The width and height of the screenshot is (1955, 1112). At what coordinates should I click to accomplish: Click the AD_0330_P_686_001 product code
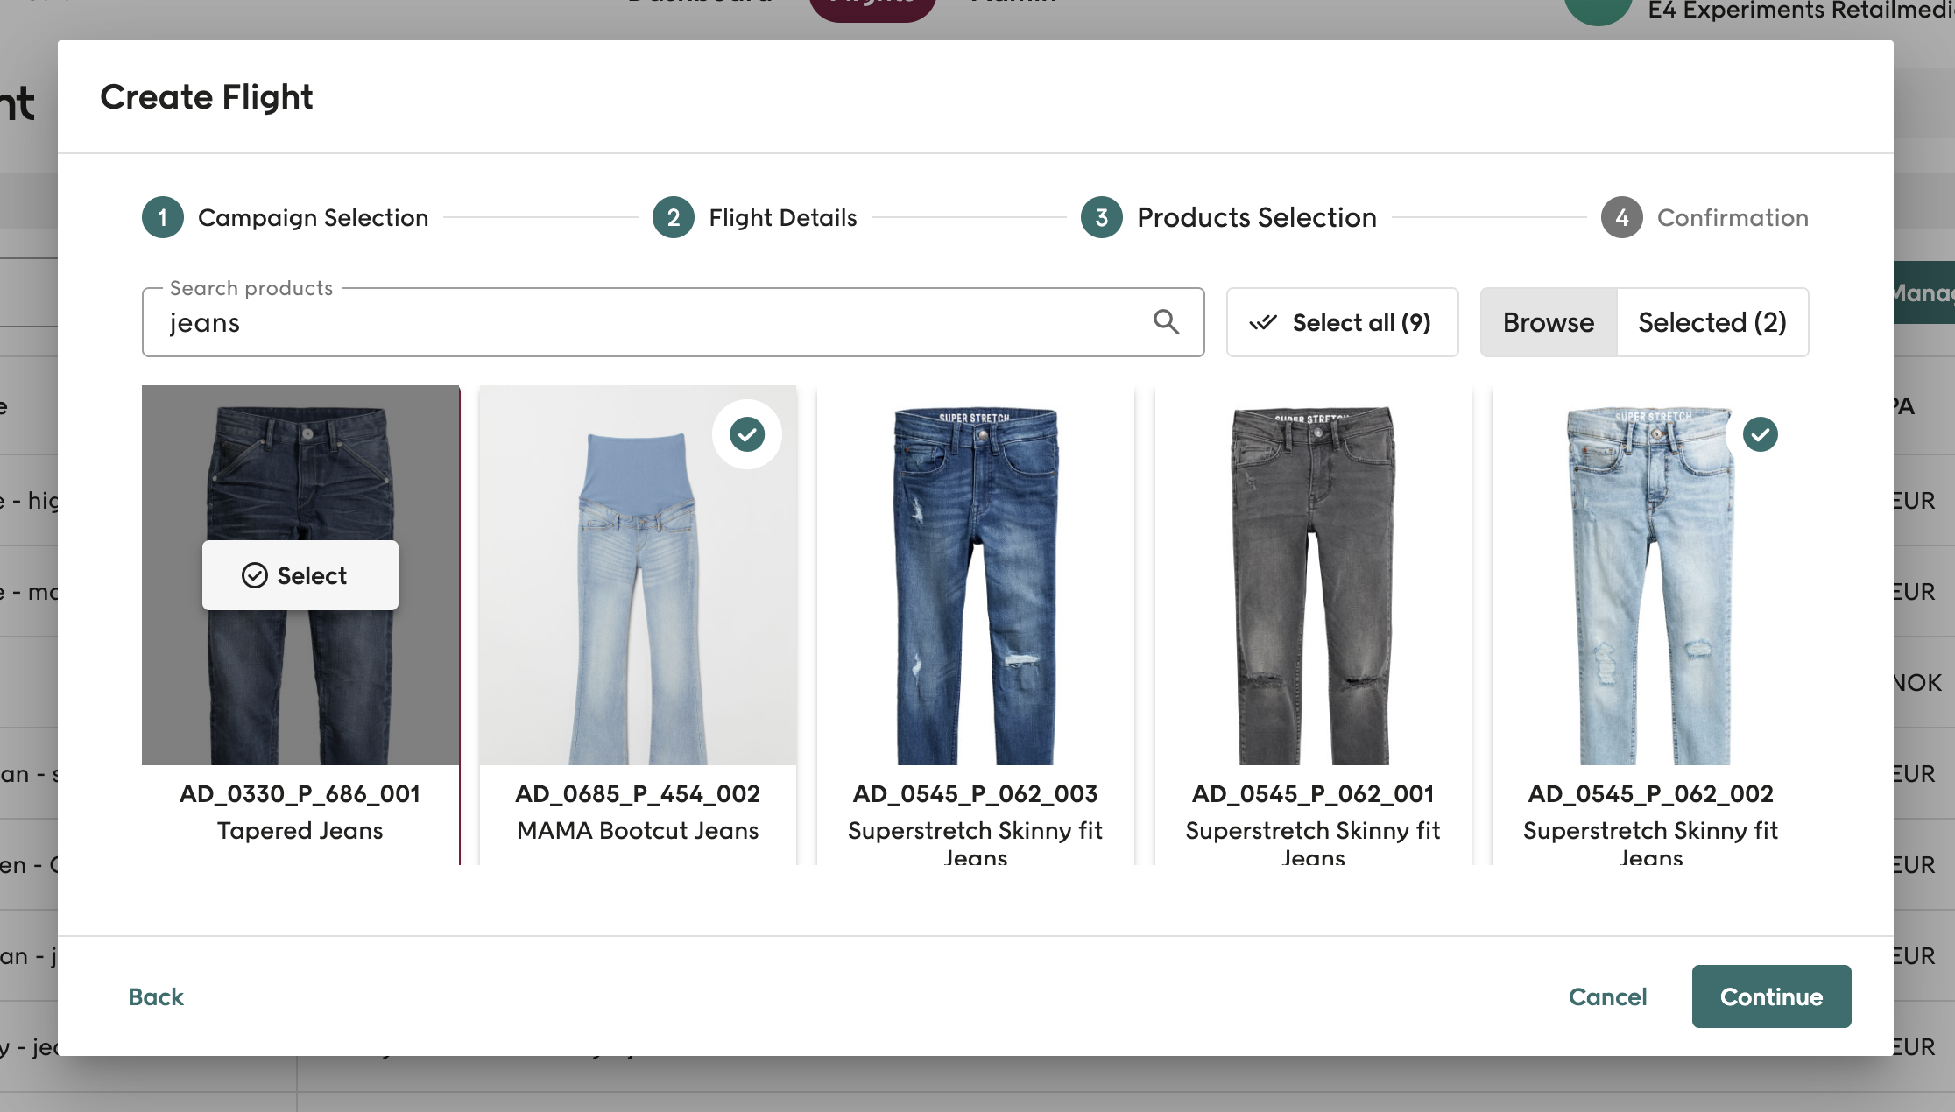(x=300, y=793)
